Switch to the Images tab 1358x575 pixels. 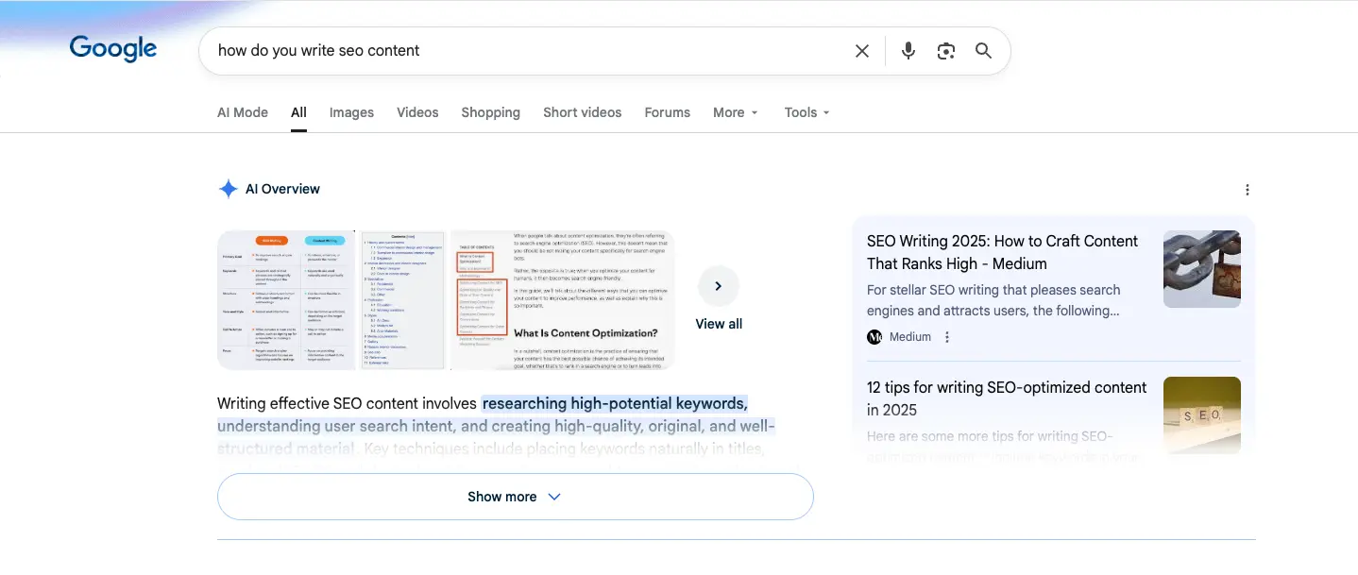[x=351, y=112]
